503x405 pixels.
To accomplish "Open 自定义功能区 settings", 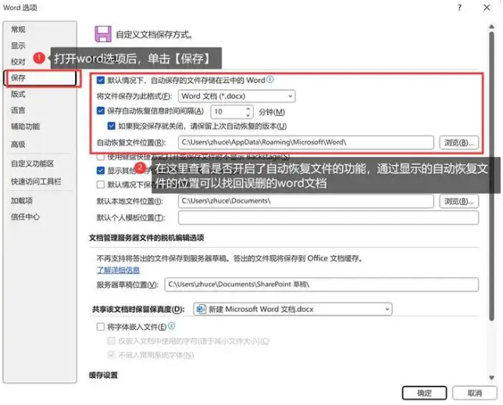I will (x=32, y=163).
